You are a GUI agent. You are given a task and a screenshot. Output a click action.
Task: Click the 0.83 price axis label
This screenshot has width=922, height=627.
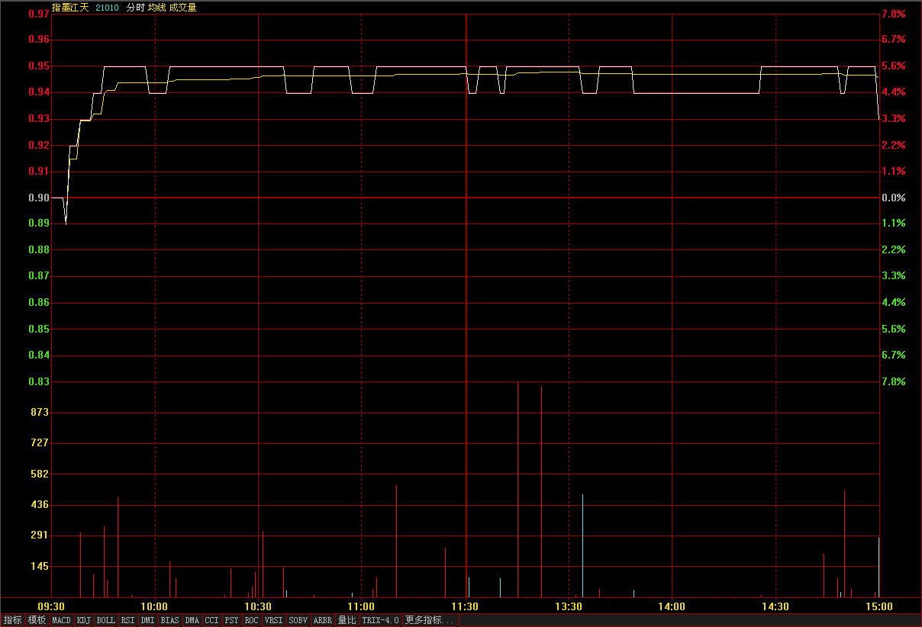[x=38, y=381]
